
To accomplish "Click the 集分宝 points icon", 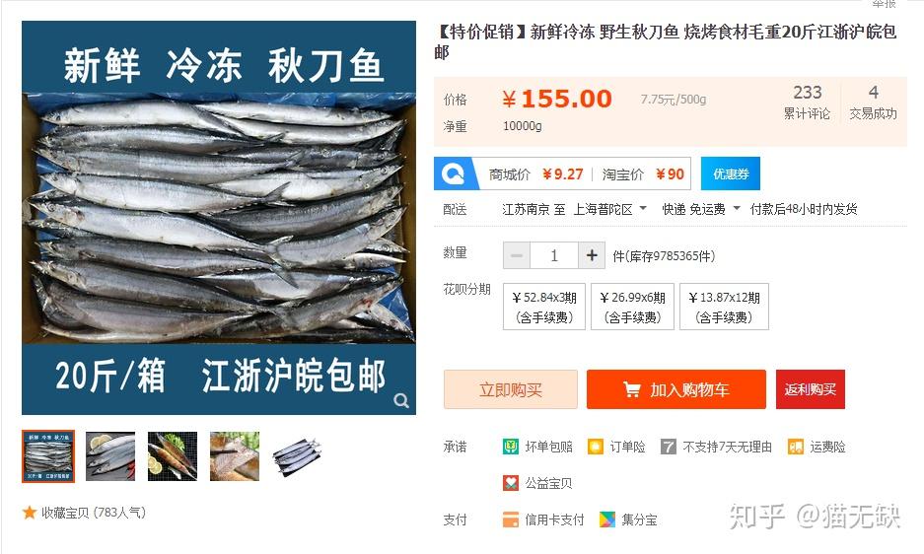I will pos(607,519).
